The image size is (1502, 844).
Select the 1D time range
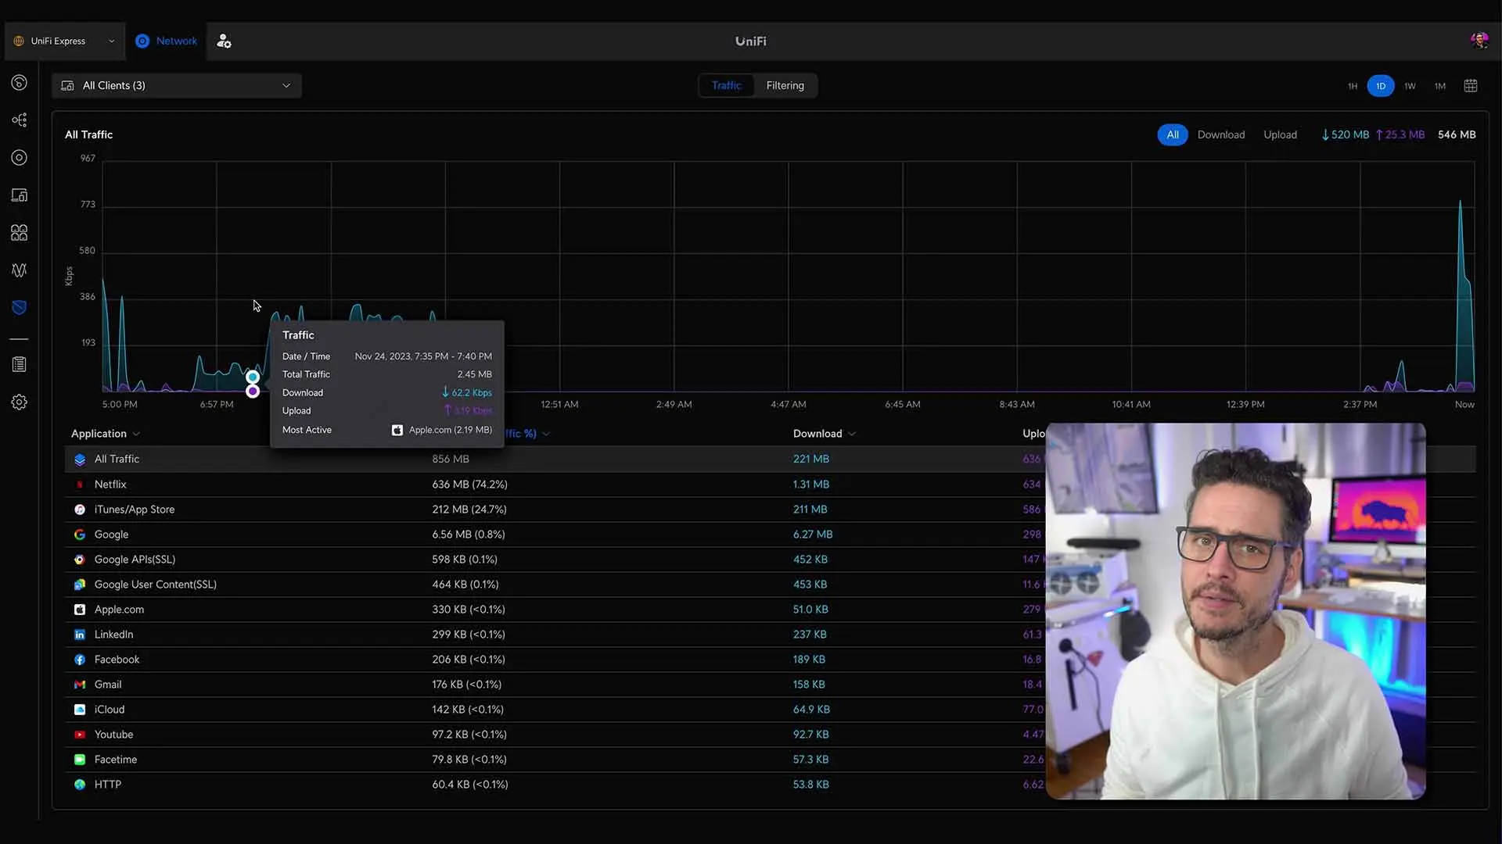pyautogui.click(x=1381, y=86)
